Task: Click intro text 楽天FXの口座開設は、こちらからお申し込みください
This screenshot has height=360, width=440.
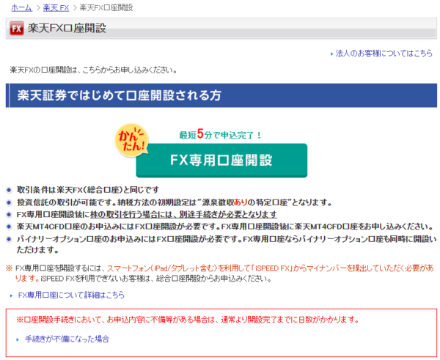Action: pyautogui.click(x=94, y=70)
